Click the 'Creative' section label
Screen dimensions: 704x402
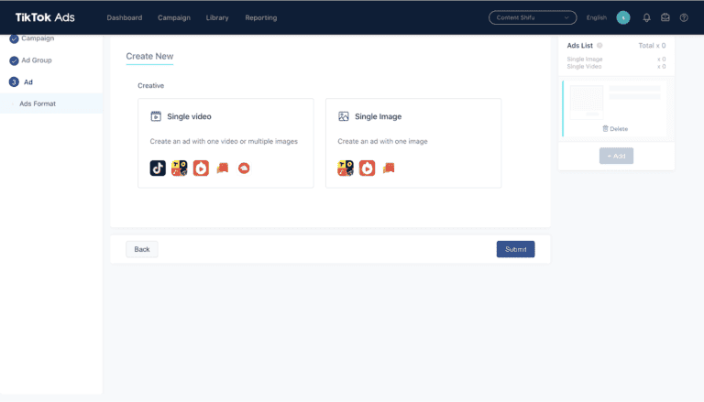(151, 86)
